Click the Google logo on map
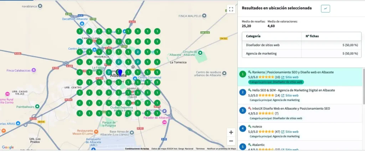 click(8, 147)
